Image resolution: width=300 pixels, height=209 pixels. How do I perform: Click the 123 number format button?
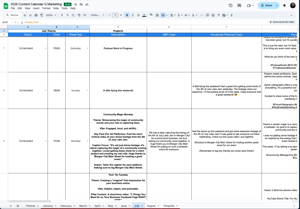point(84,15)
